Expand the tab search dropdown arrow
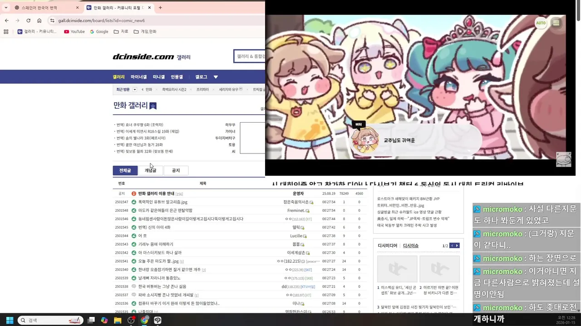Viewport: 581px width, 326px height. (6, 8)
